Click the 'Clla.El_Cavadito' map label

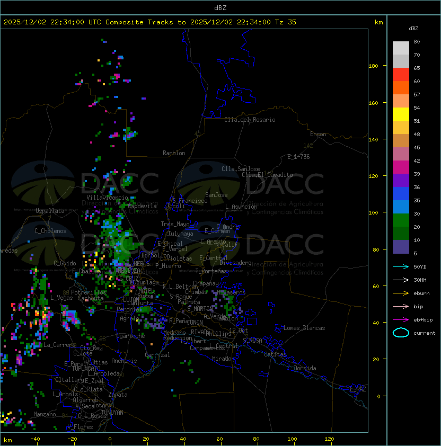[x=267, y=175]
